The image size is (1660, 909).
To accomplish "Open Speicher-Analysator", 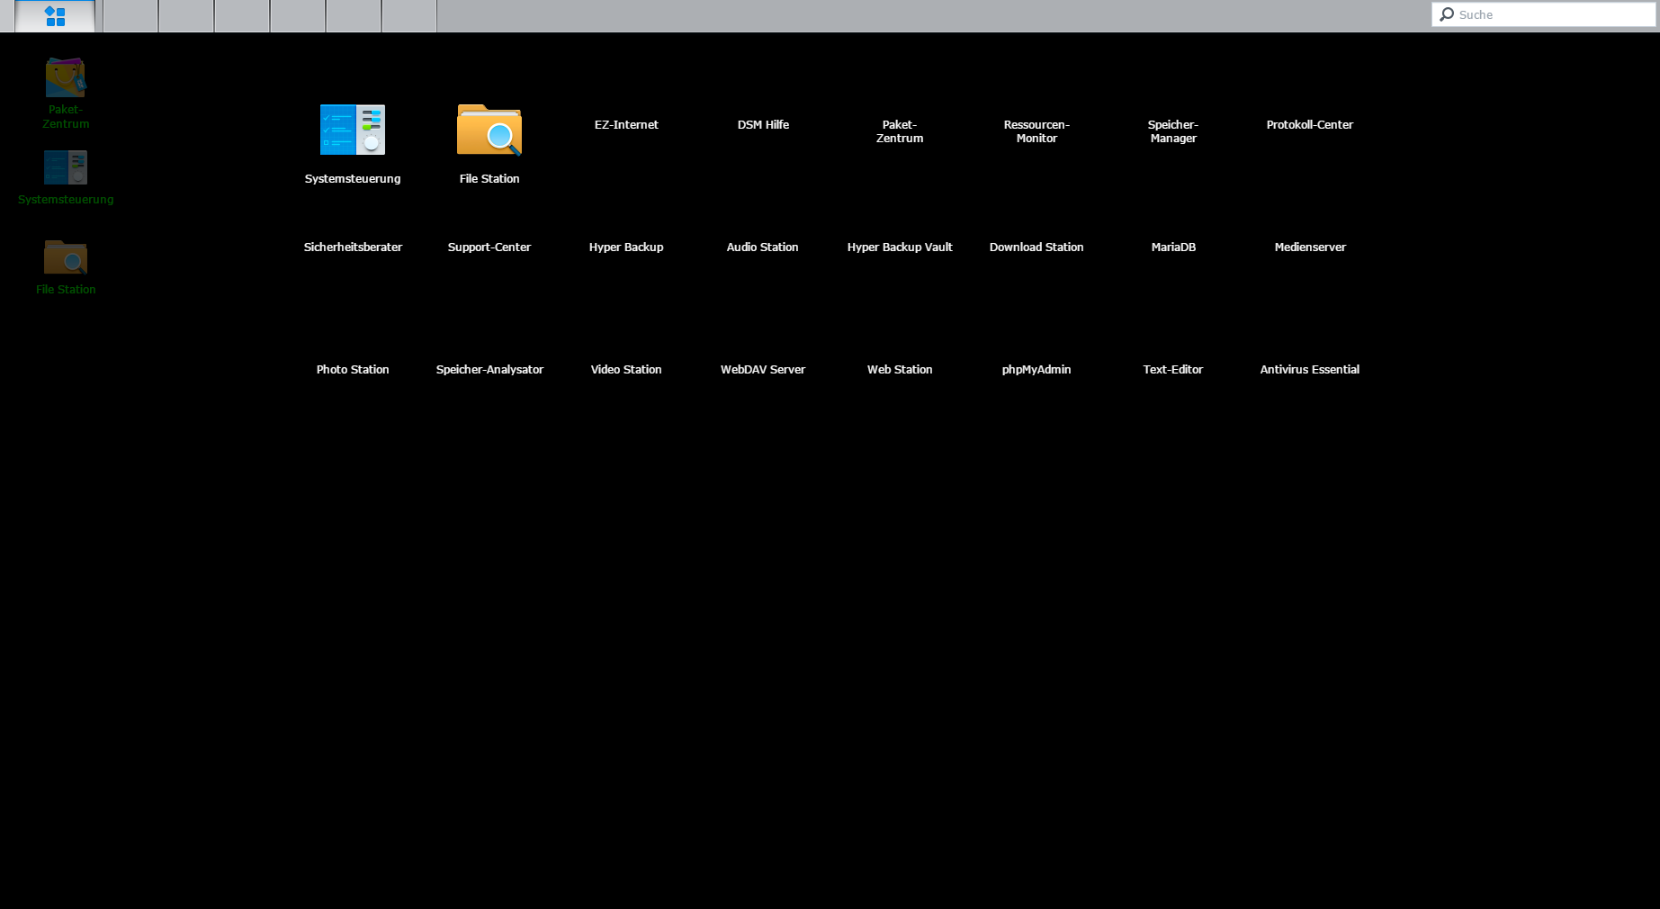I will (489, 370).
